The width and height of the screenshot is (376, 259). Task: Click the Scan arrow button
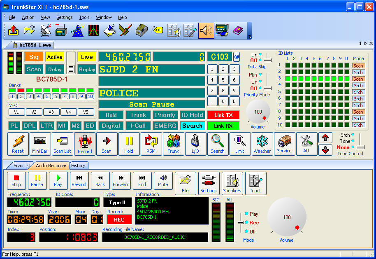pos(107,144)
